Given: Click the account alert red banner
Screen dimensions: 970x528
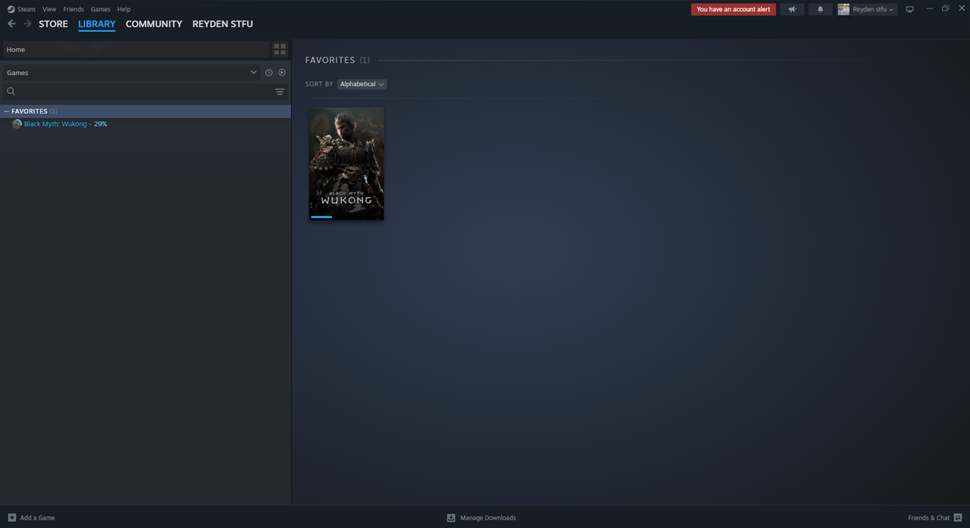Looking at the screenshot, I should 733,9.
